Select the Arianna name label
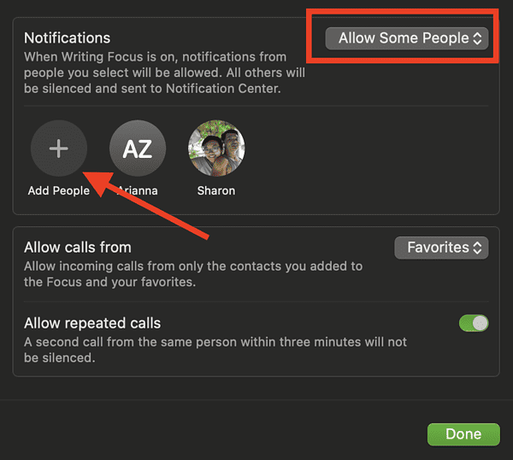 [138, 190]
